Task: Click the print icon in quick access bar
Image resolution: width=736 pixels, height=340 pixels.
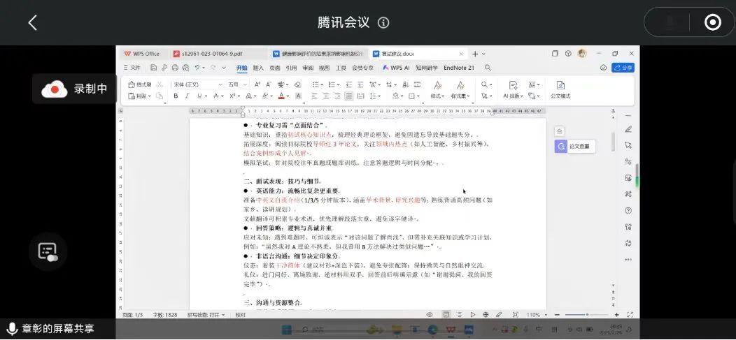Action: tap(174, 68)
